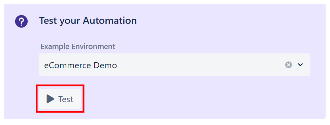Screen dimensions: 330x125
Task: Show the environment list via down arrow
Action: [x=300, y=65]
